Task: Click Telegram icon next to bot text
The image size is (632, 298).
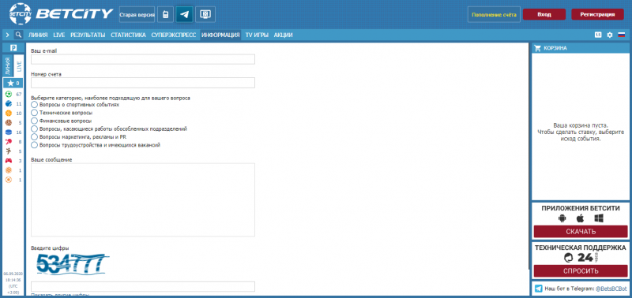Action: (x=539, y=289)
